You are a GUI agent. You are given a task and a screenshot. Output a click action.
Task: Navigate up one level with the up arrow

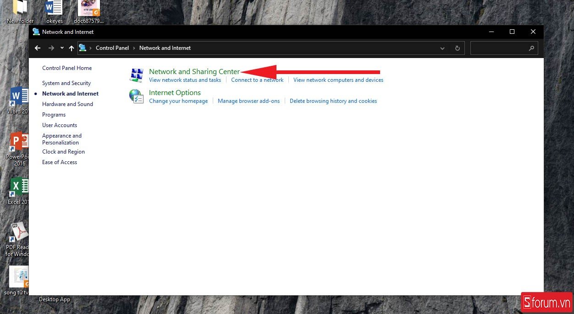tap(72, 48)
